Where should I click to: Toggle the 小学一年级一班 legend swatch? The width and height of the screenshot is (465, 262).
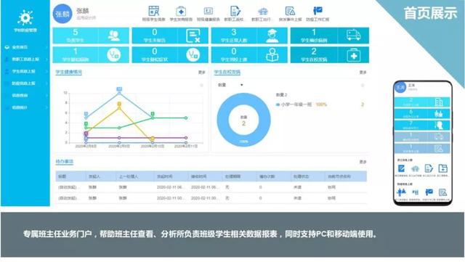[x=278, y=105]
